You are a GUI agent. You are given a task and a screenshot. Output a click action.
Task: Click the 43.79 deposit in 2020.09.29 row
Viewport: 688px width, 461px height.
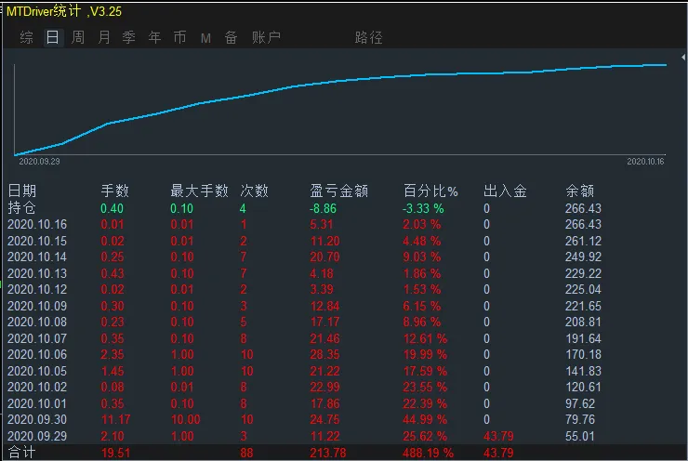498,437
